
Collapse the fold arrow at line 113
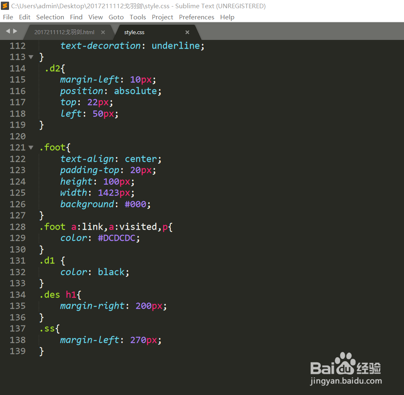click(x=31, y=57)
